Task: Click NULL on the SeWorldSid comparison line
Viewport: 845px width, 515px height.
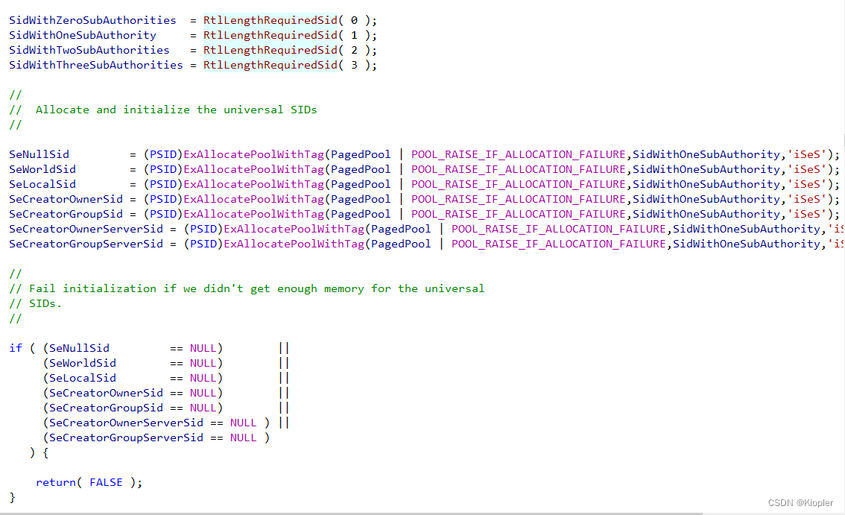Action: (x=203, y=364)
